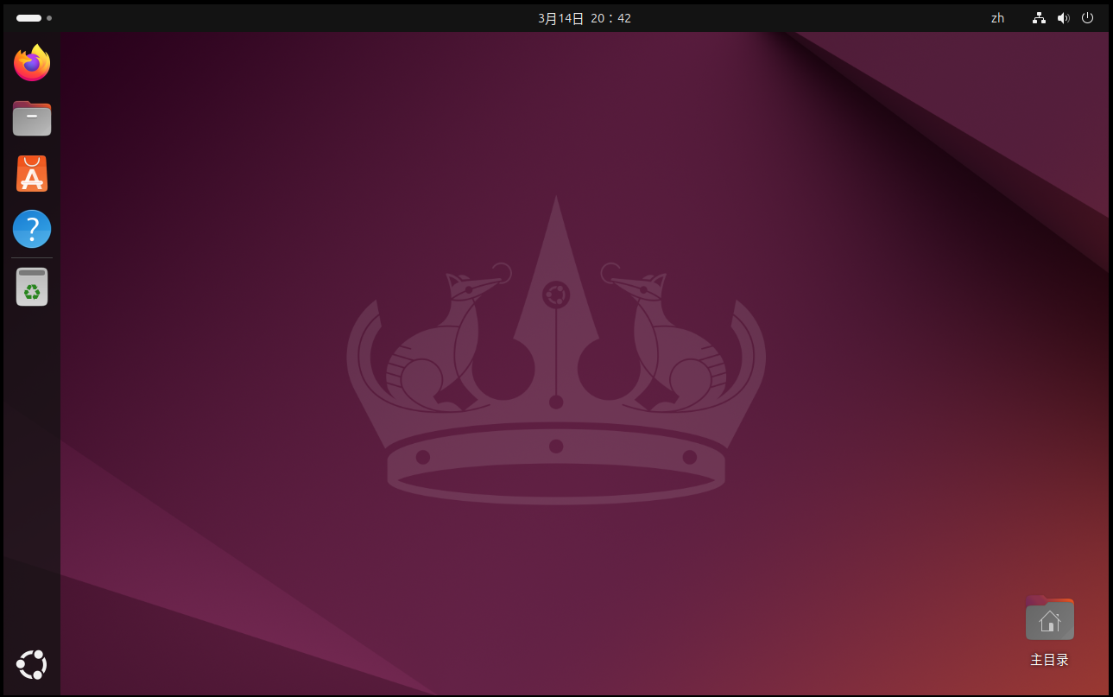Screen dimensions: 1113x697
Task: Select the Home folder desktop icon
Action: pyautogui.click(x=1049, y=619)
